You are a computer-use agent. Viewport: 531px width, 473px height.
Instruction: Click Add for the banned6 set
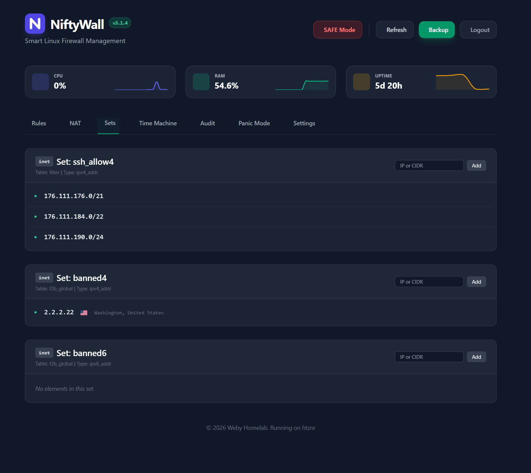click(476, 357)
